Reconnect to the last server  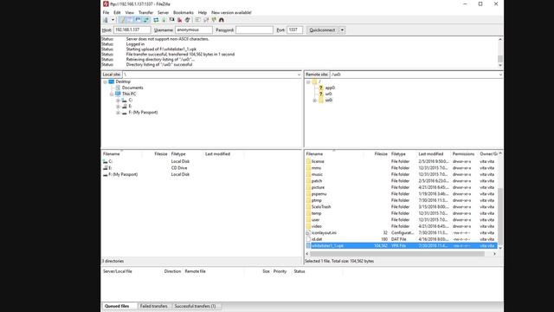click(188, 20)
